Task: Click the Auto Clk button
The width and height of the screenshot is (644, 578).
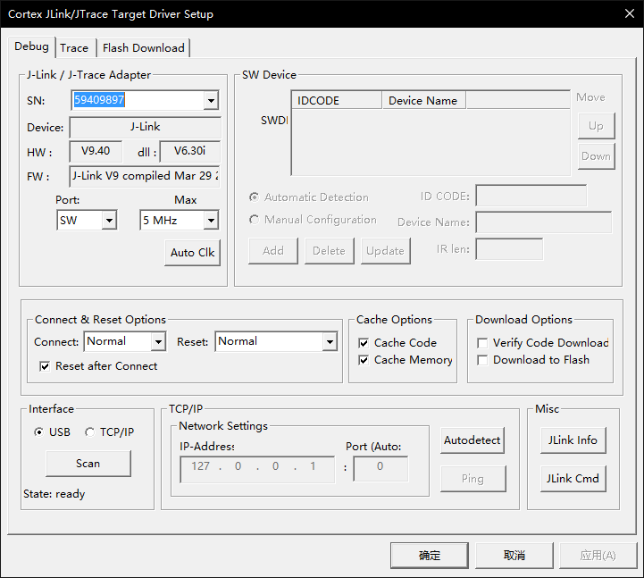Action: coord(192,252)
